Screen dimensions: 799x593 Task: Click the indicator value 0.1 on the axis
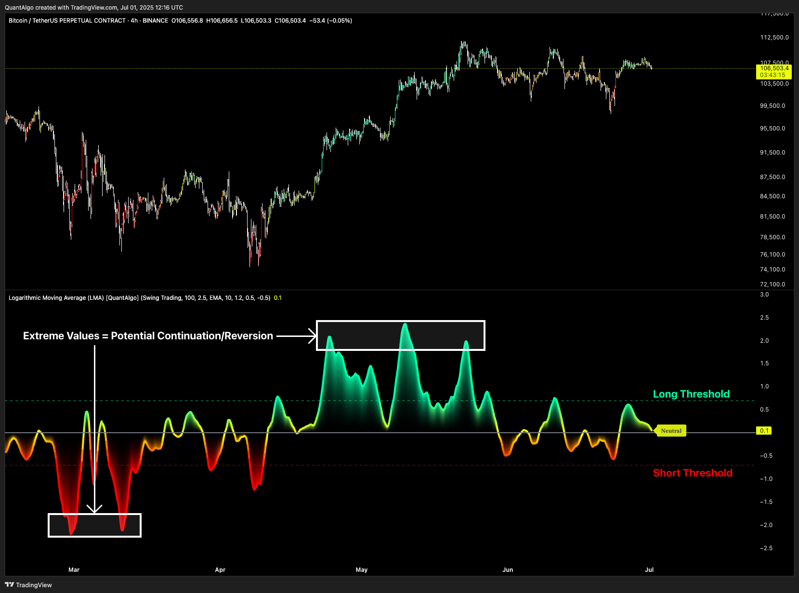[764, 431]
